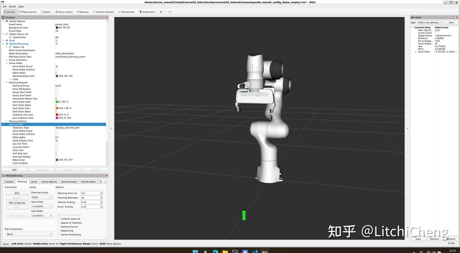Toggle the Show Robot Collision checkbox under Scene Robot
Image resolution: width=460 pixels, height=253 pixels.
(x=57, y=69)
